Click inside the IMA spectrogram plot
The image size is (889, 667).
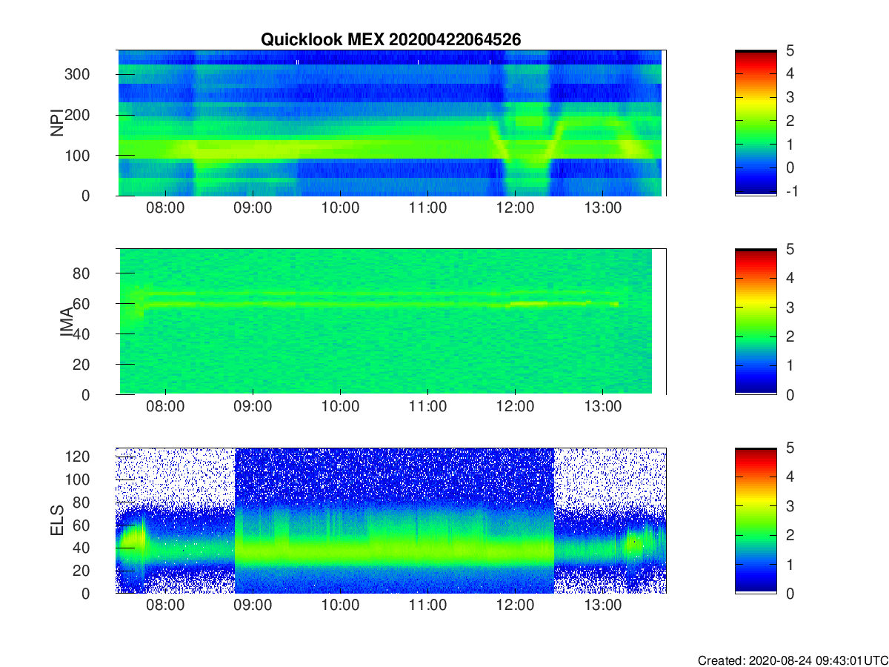[x=391, y=322]
